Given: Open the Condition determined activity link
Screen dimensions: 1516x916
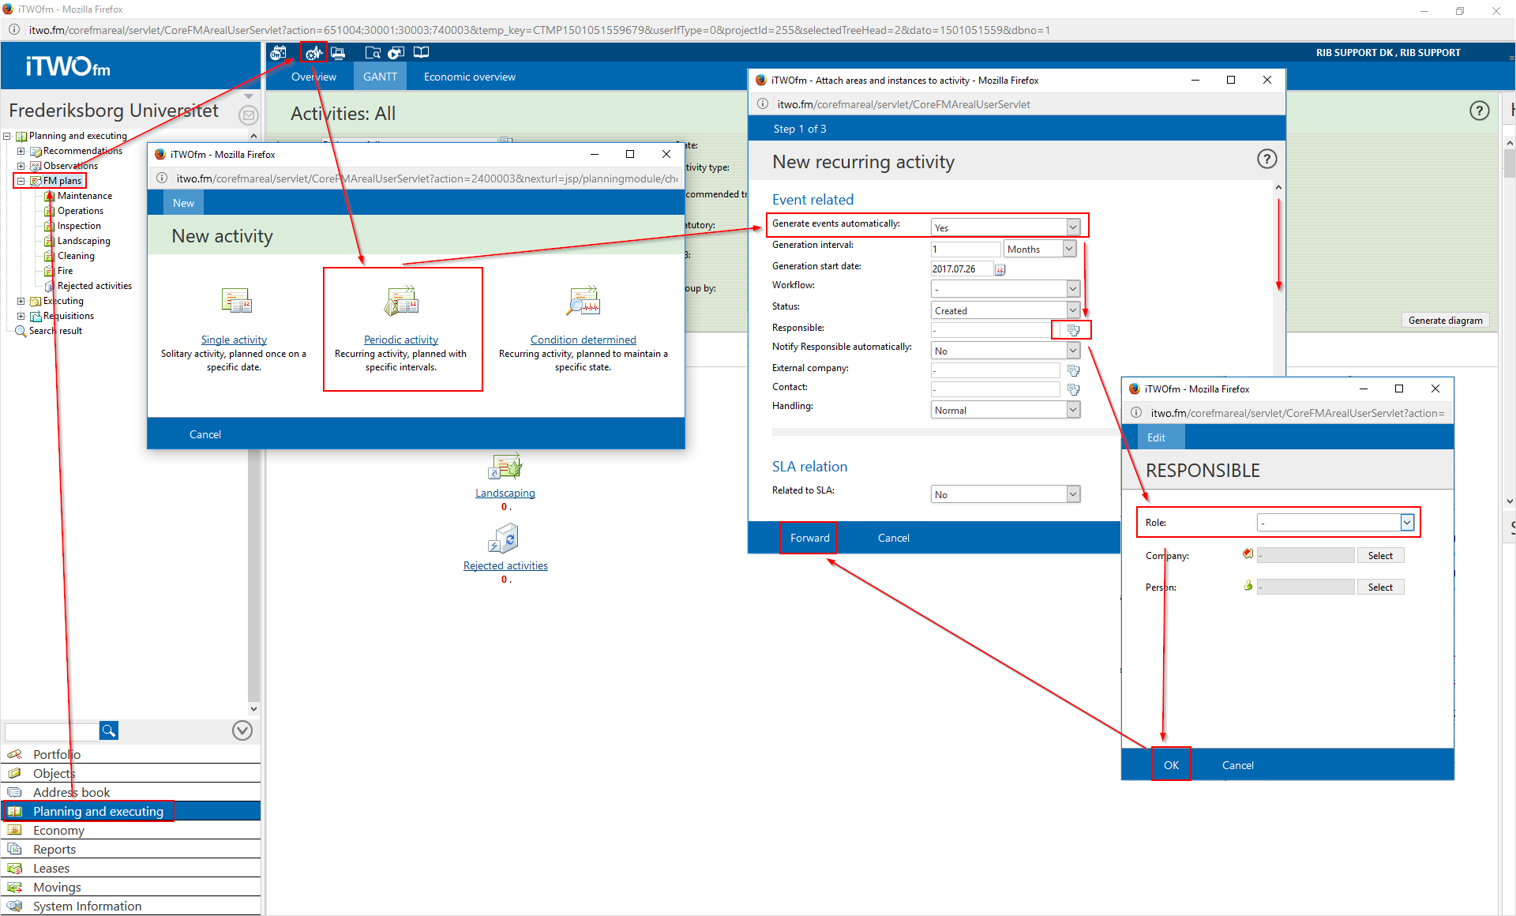Looking at the screenshot, I should pos(583,340).
